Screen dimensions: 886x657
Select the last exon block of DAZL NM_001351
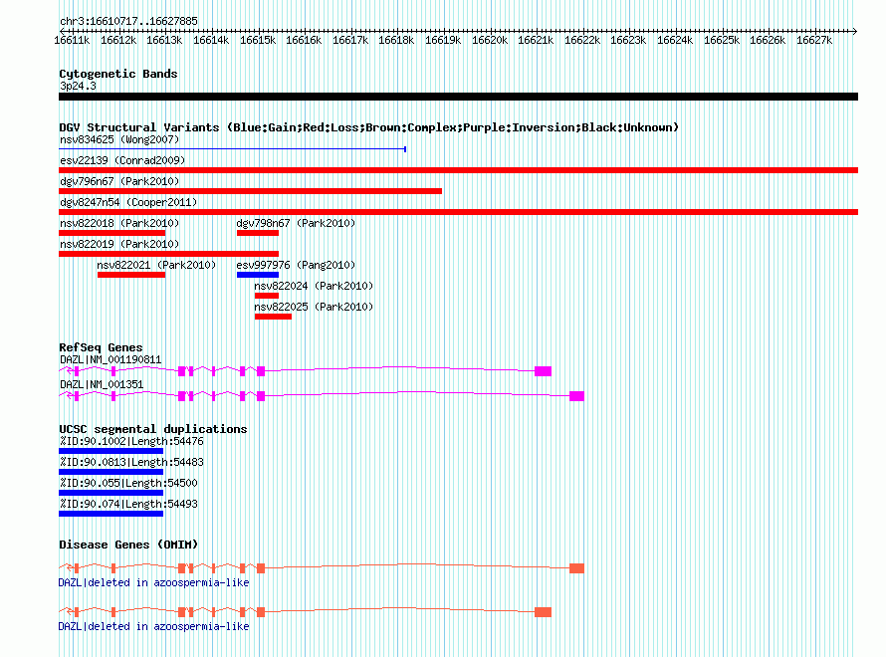click(577, 396)
